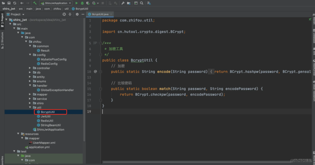The height and width of the screenshot is (165, 315).
Task: Collapse the folded encode method at line 10
Action: [101, 72]
